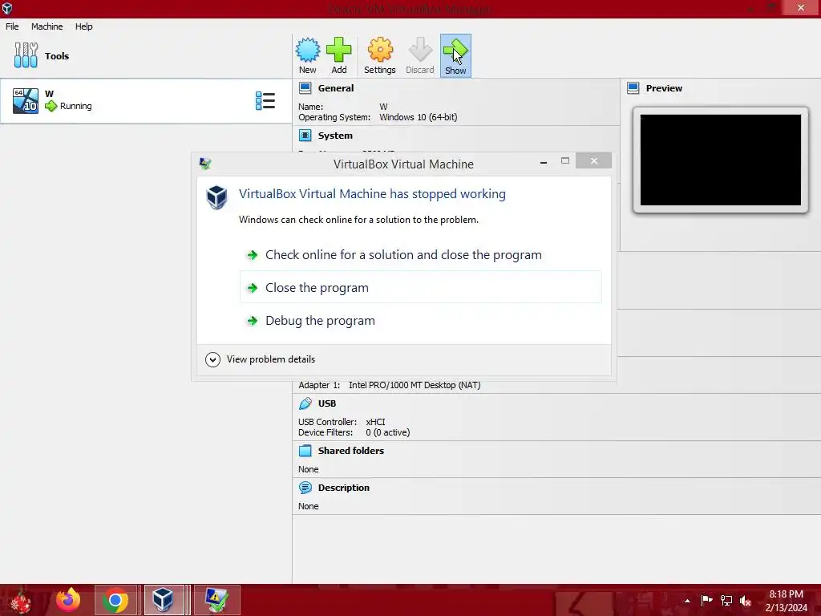
Task: Open the File menu
Action: click(12, 26)
